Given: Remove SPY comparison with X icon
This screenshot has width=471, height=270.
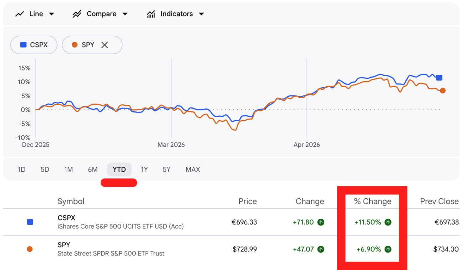Looking at the screenshot, I should (105, 45).
